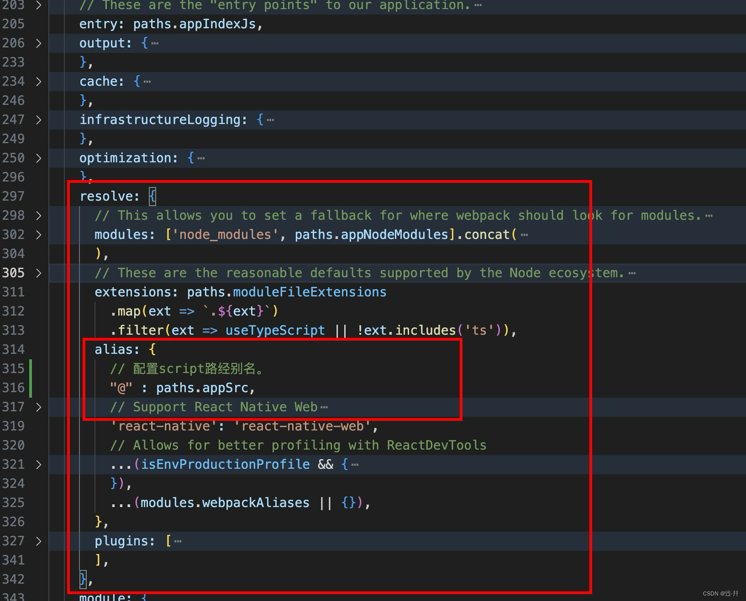Click 'moduleFileExtensions' on line 311

pos(310,292)
